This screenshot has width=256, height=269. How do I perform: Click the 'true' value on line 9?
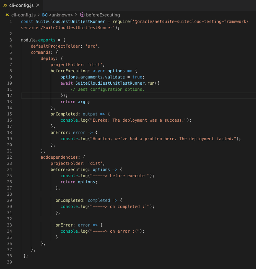[x=137, y=77]
